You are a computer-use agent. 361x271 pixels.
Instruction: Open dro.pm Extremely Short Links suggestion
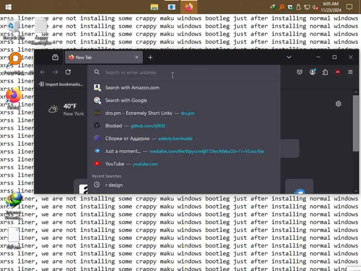(184, 113)
